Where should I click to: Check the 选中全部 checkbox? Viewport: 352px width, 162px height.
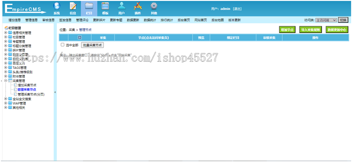[63, 45]
